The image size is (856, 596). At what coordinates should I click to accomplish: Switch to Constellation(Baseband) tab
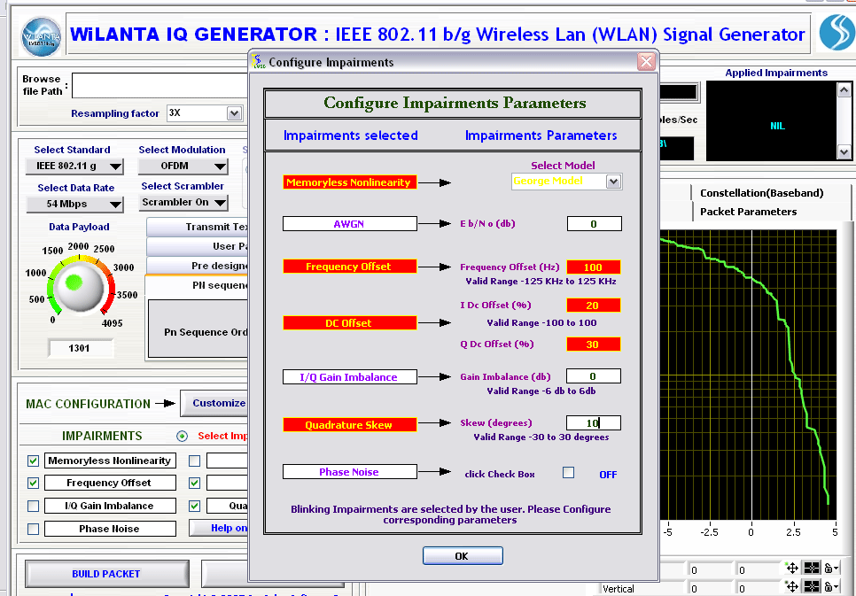tap(761, 193)
